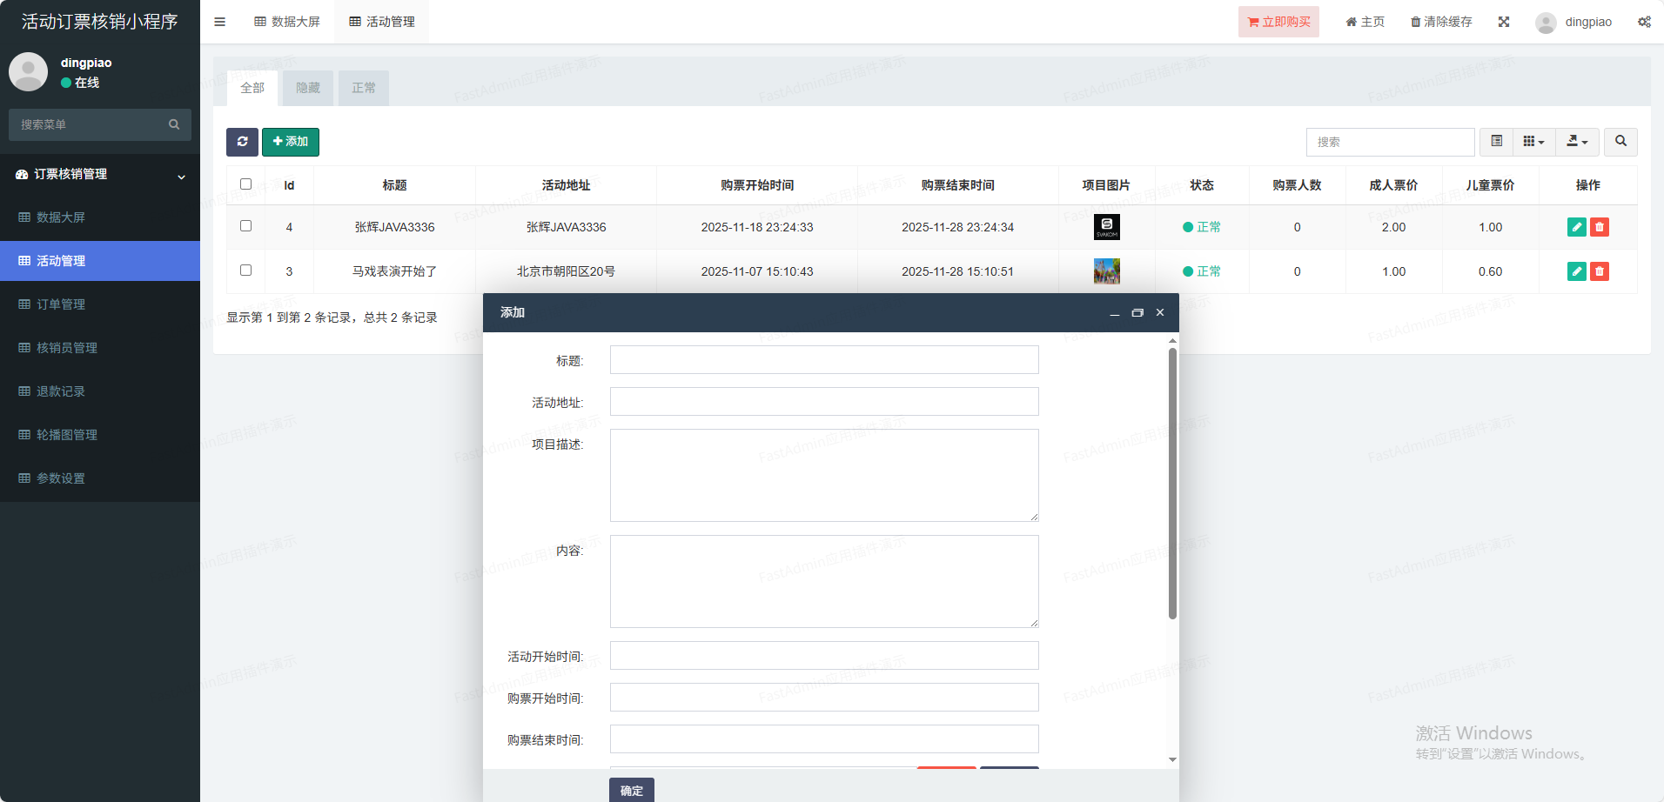Delete row 3 using the trash icon
The height and width of the screenshot is (802, 1664).
click(1599, 271)
